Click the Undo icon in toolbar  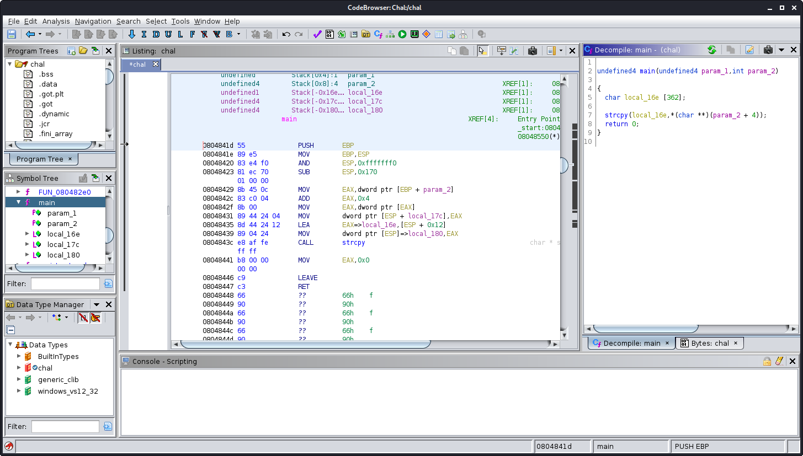point(286,34)
